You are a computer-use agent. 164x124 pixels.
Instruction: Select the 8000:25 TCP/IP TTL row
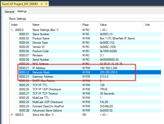point(90,85)
